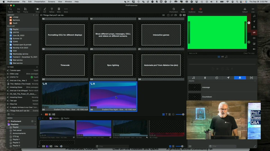Image resolution: width=270 pixels, height=151 pixels.
Task: Click Clear To Logo
Action: coord(249,53)
